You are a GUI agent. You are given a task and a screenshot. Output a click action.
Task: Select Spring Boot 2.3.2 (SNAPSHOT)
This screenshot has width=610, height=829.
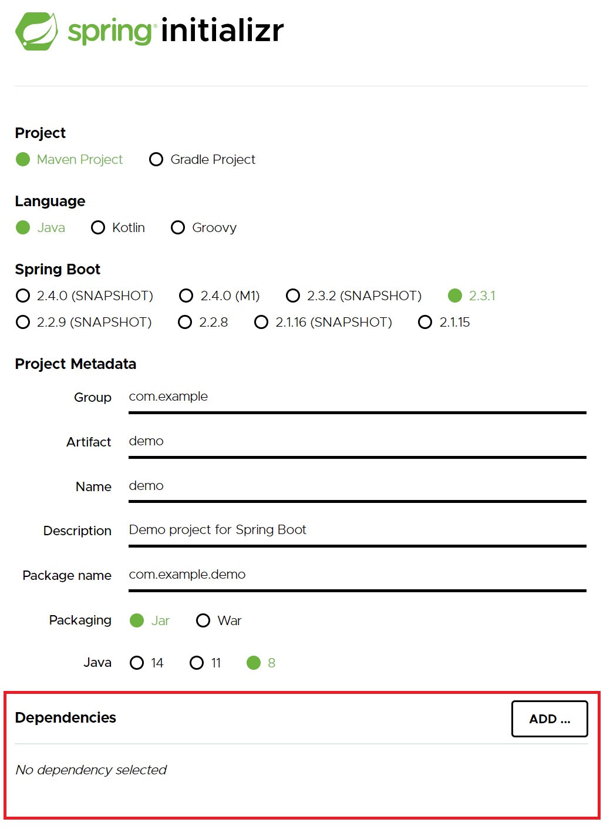pyautogui.click(x=354, y=296)
